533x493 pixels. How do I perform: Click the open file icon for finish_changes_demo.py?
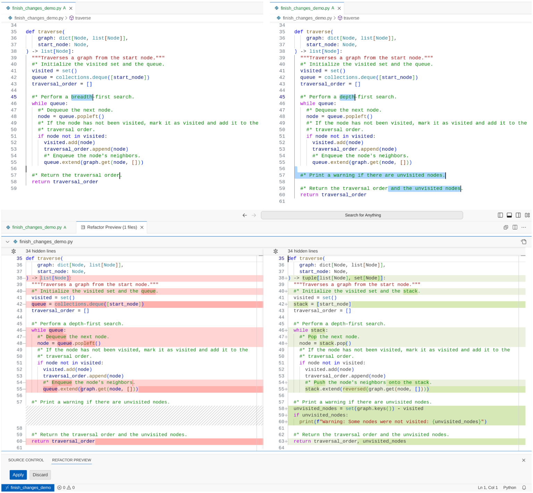pyautogui.click(x=524, y=242)
